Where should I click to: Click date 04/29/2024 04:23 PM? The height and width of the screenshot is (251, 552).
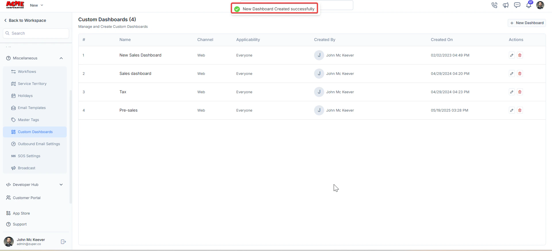click(450, 92)
